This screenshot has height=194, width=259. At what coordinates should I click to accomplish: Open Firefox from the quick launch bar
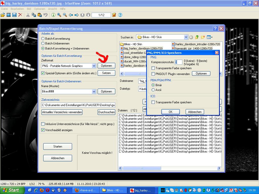tap(42, 190)
